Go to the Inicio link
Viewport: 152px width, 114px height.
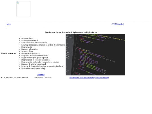tap(9, 24)
